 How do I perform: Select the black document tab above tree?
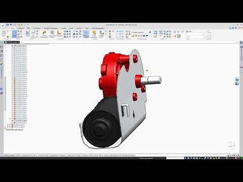pyautogui.click(x=12, y=42)
